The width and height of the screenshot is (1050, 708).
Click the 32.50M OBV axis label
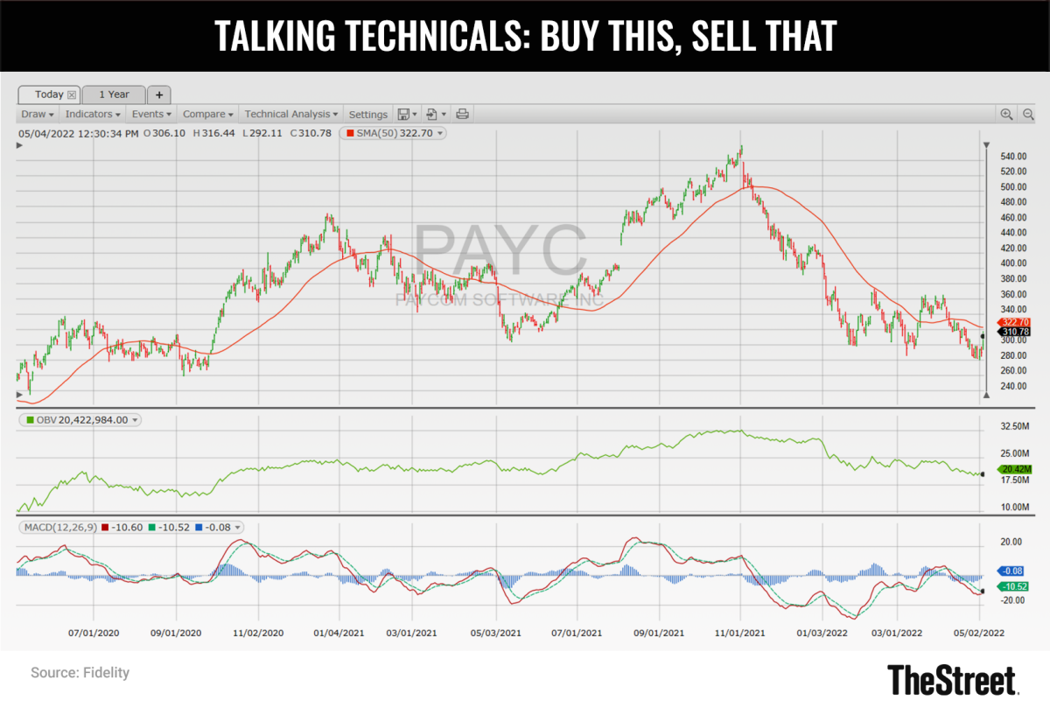coord(1014,426)
